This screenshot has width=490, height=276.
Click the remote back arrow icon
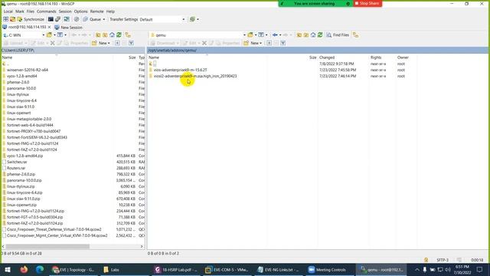[275, 35]
